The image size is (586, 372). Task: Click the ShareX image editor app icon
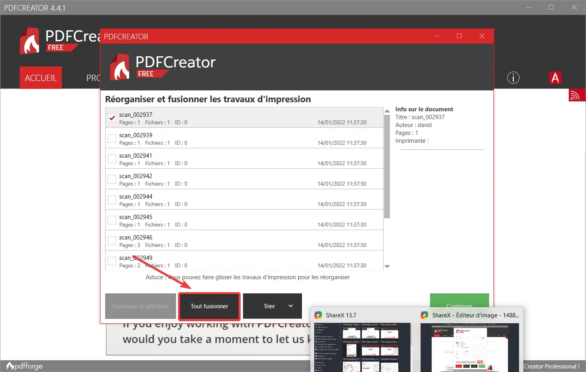point(425,315)
